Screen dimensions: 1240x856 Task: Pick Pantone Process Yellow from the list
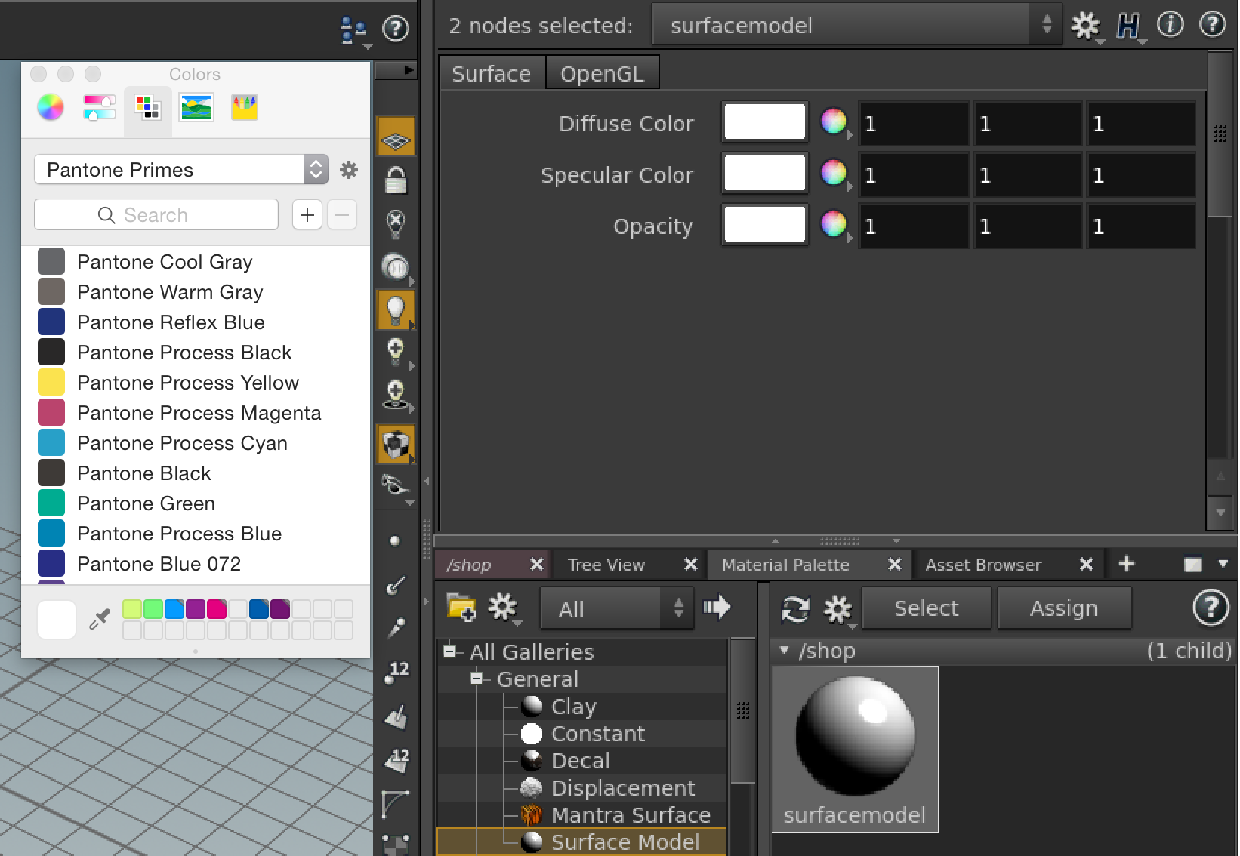click(196, 383)
